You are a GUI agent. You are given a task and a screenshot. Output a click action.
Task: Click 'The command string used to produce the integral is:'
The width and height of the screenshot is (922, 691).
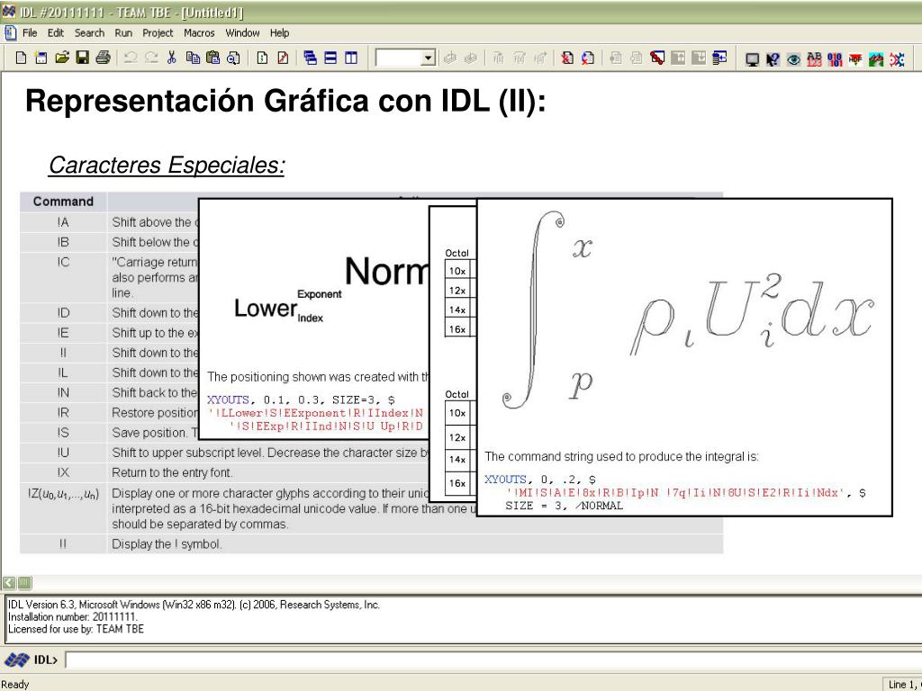621,456
